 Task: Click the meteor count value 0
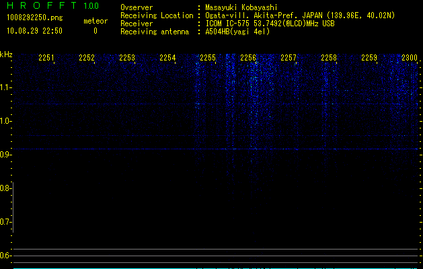point(95,31)
